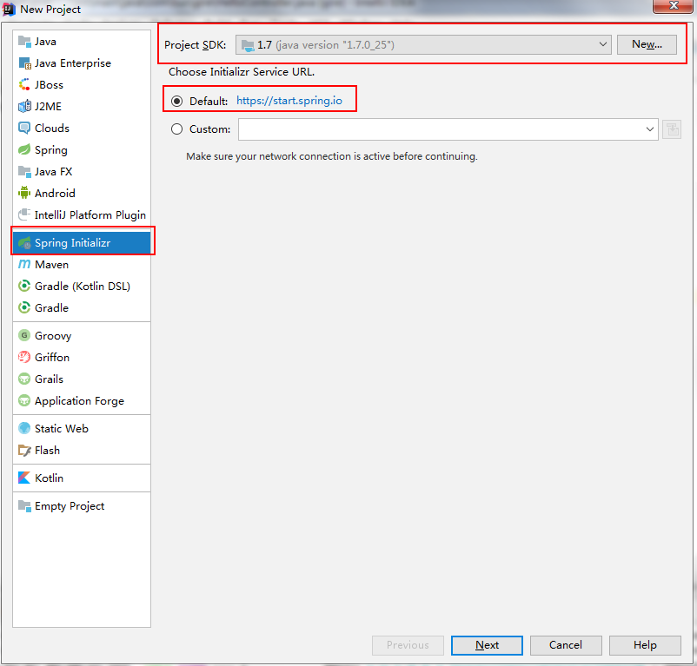This screenshot has width=697, height=666.
Task: Click the J2ME icon
Action: [24, 106]
